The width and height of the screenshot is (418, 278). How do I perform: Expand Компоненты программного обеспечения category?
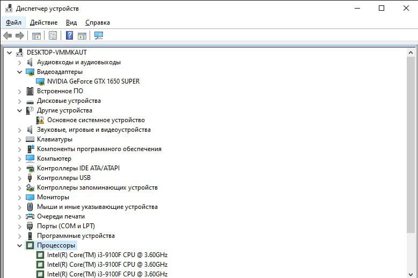coord(19,149)
